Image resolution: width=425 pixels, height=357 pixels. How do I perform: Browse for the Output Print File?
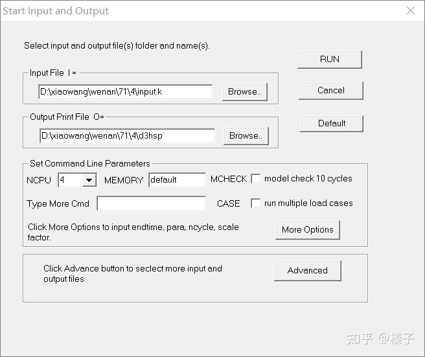246,136
